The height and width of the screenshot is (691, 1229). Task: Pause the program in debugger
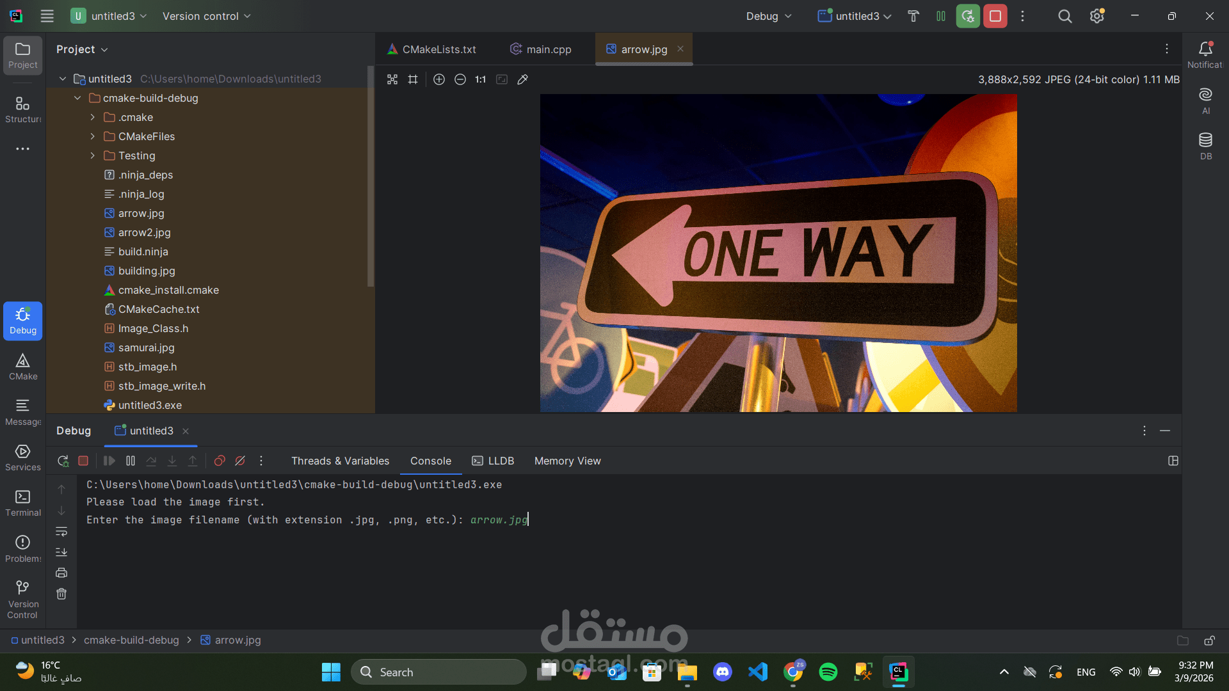(131, 461)
